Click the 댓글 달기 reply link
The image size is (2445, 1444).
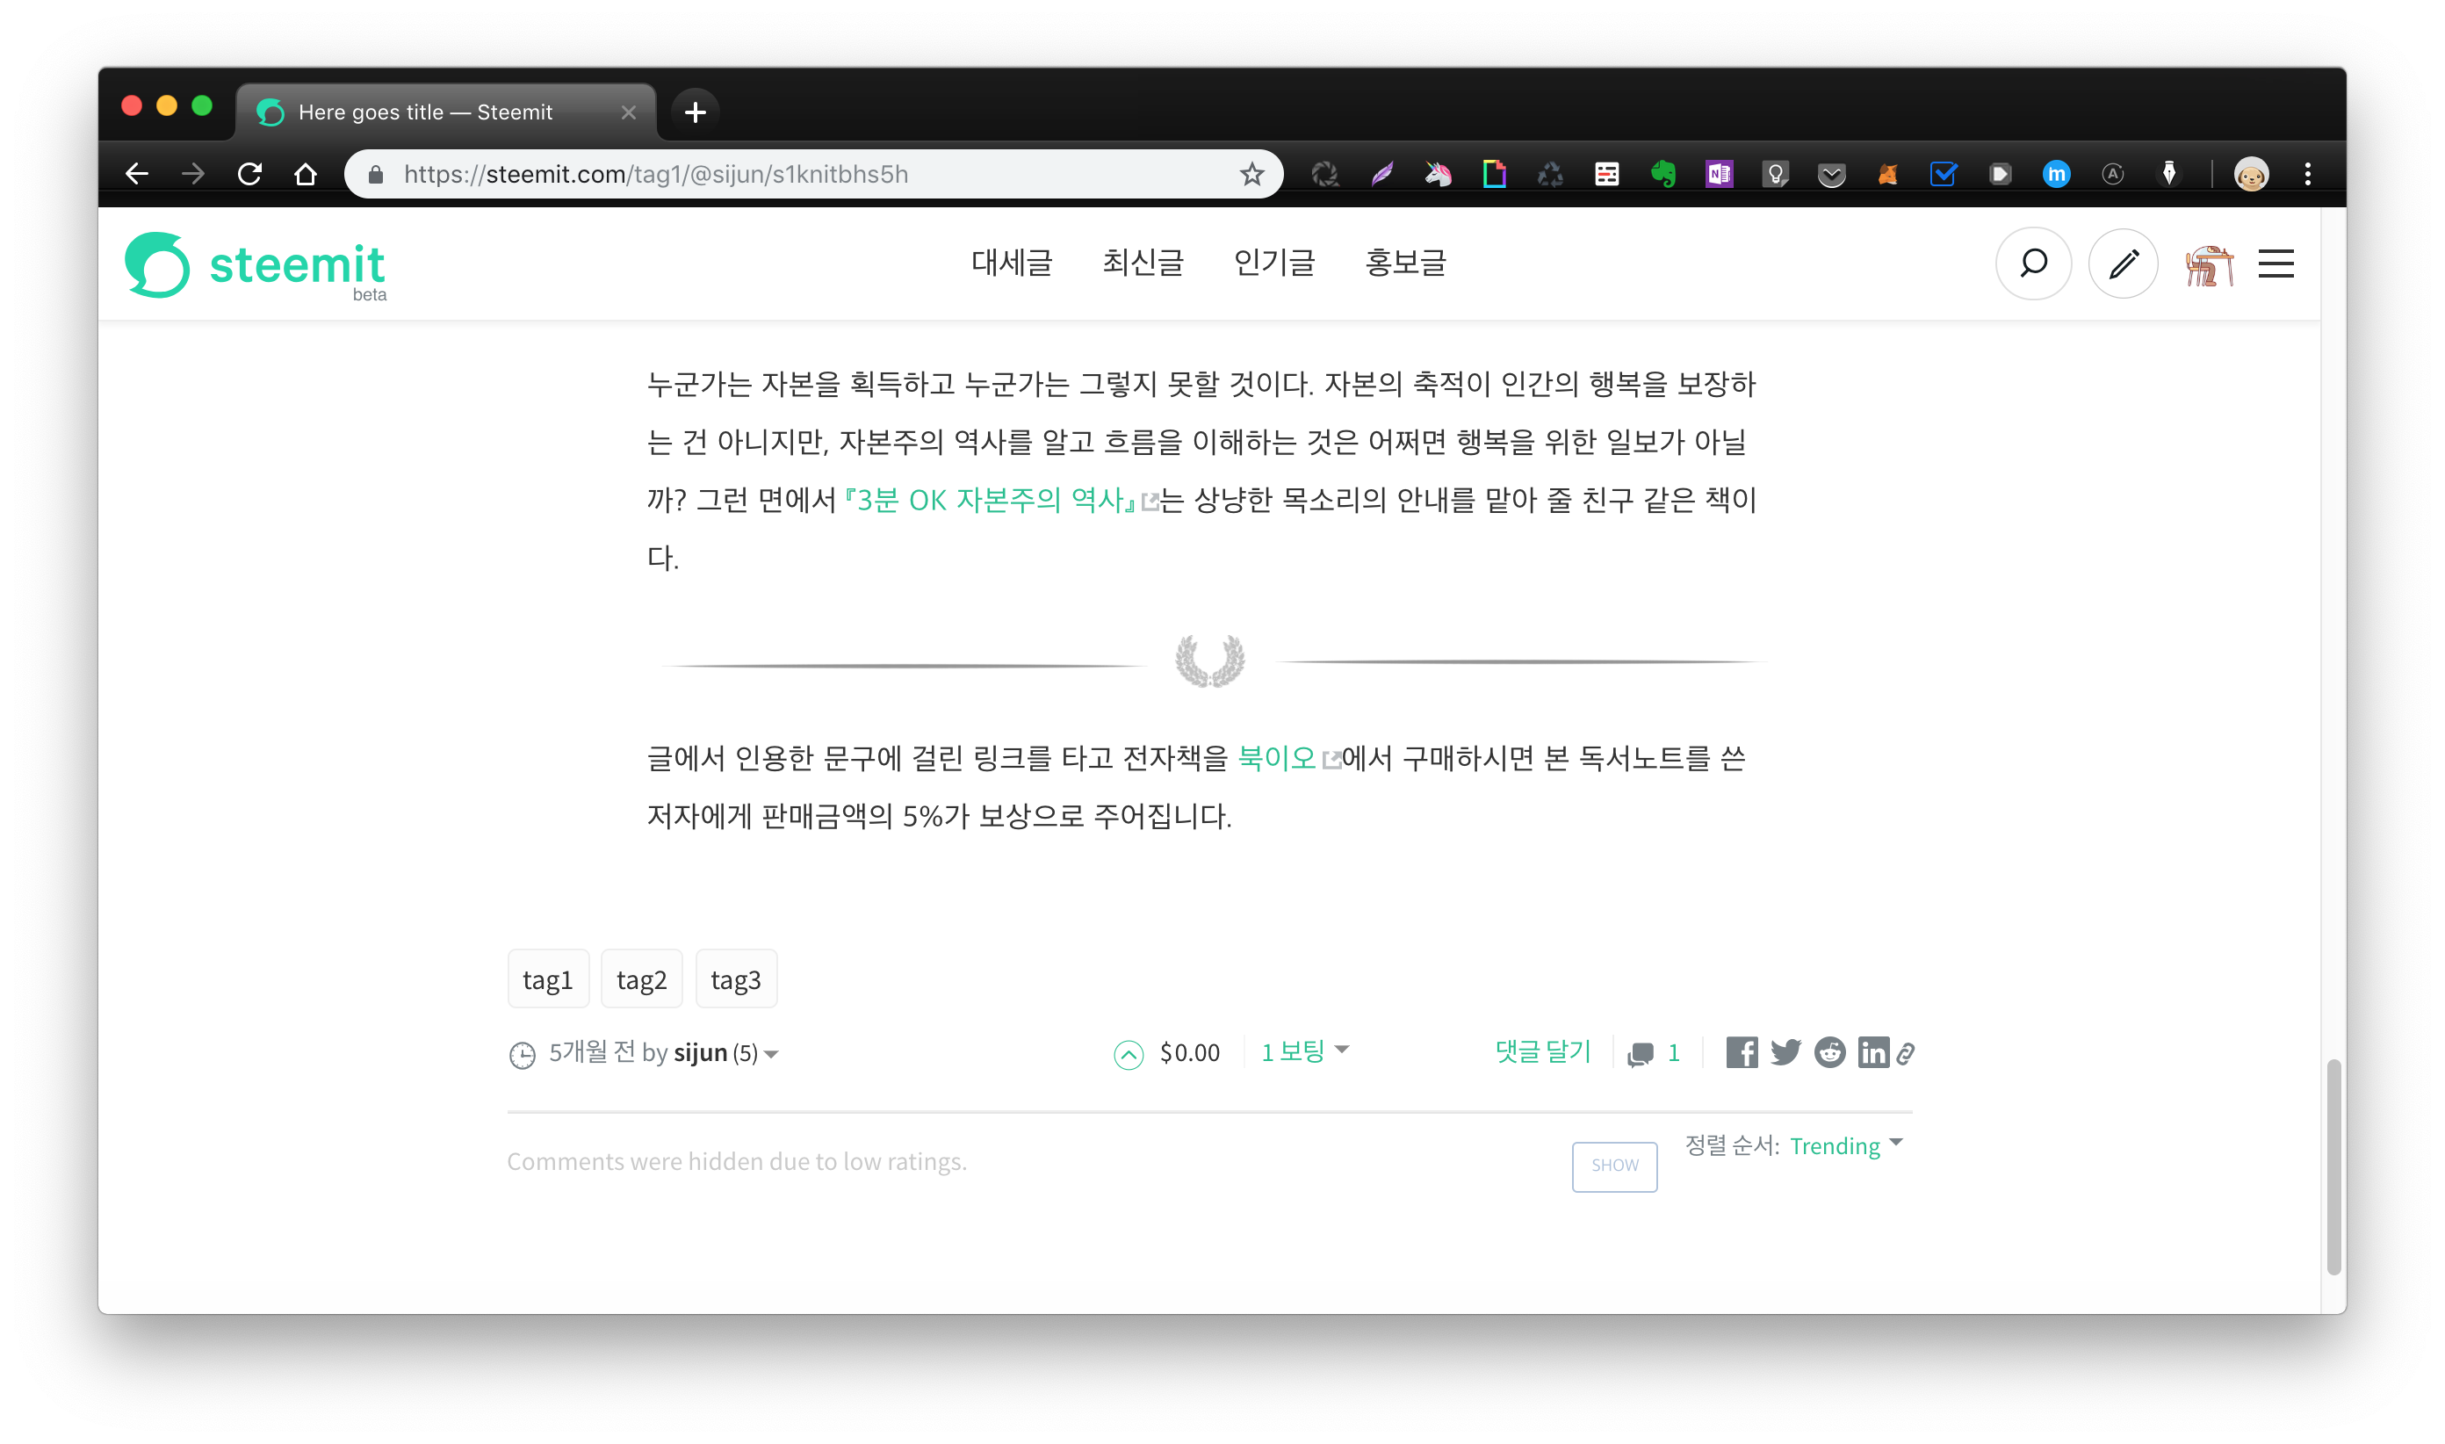coord(1542,1052)
